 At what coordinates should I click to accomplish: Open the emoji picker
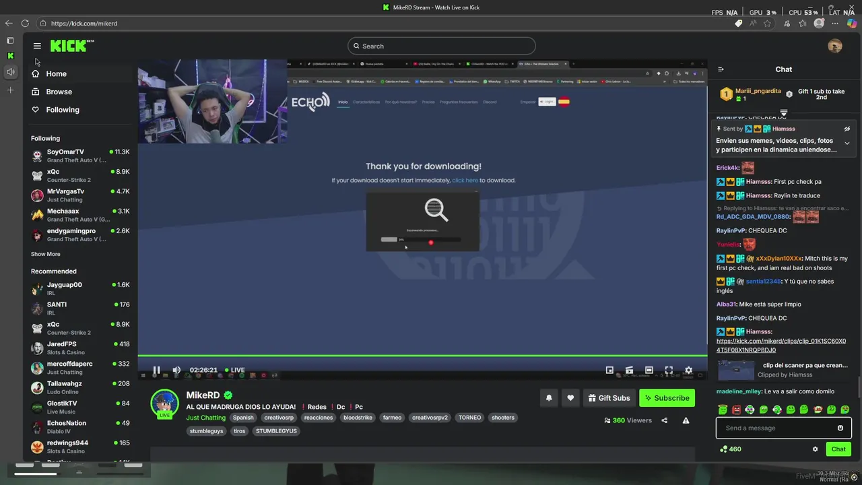pyautogui.click(x=840, y=428)
